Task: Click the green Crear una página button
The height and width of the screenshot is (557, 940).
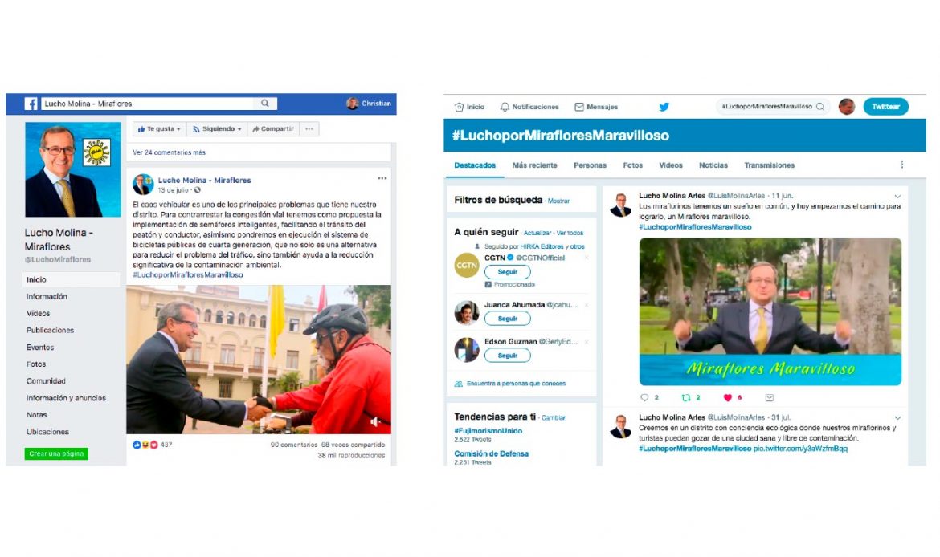Action: (56, 454)
